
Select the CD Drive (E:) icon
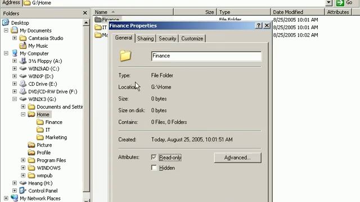click(x=23, y=84)
